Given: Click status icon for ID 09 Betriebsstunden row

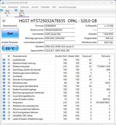Looking at the screenshot, I should coord(4,83).
